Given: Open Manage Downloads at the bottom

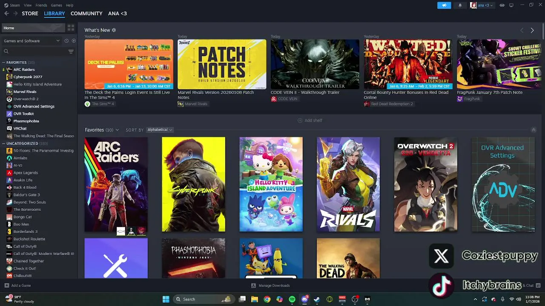Looking at the screenshot, I should (x=270, y=286).
